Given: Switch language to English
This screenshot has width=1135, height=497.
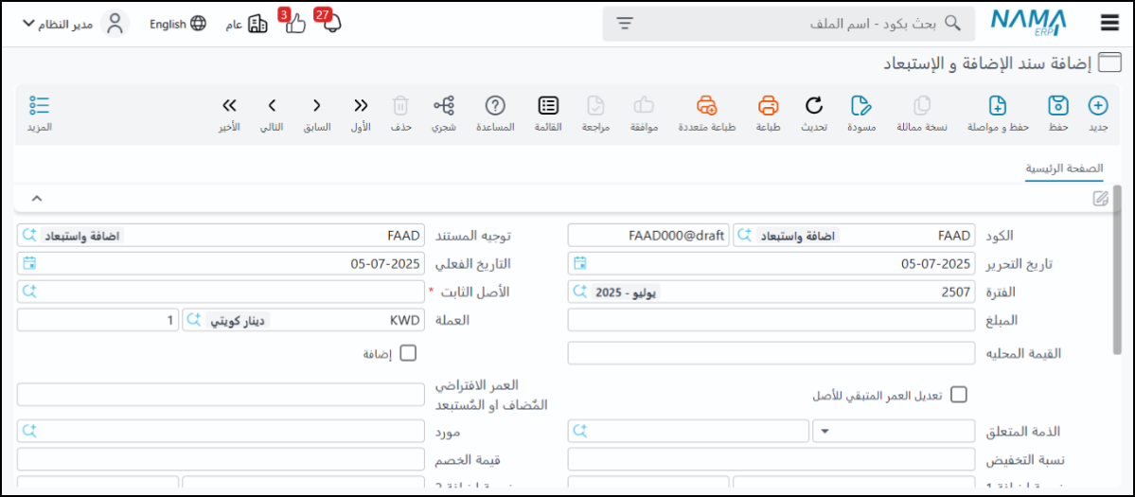Looking at the screenshot, I should tap(178, 24).
